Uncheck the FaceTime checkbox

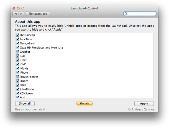pos(18,39)
